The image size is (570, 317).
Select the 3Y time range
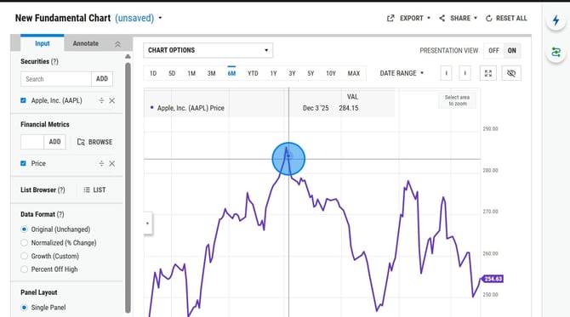pos(292,73)
